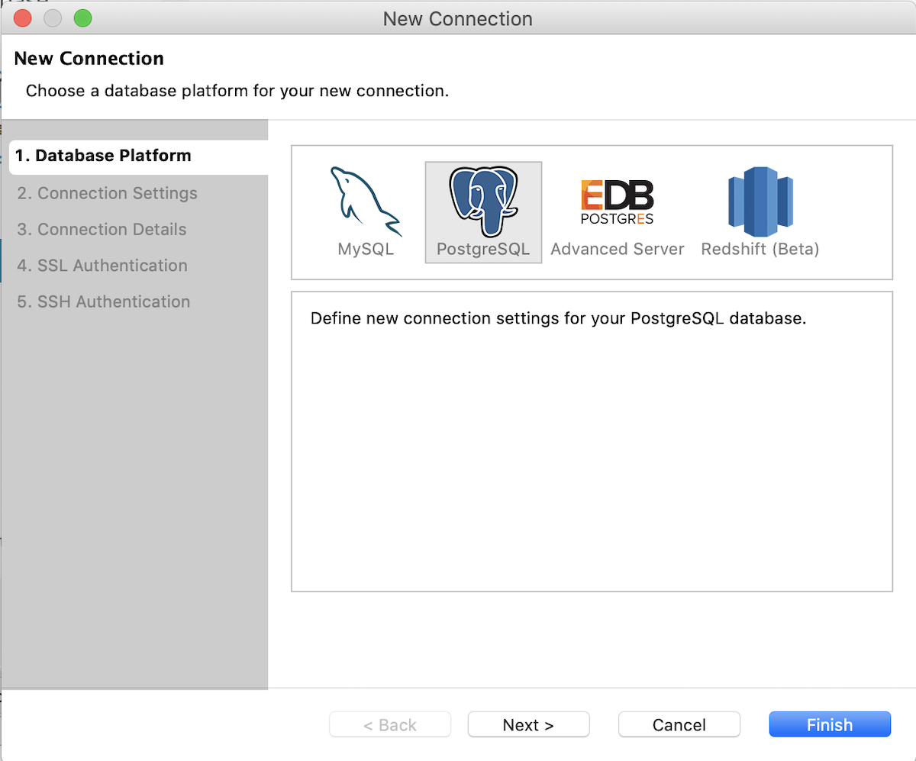
Task: Switch to SSL Authentication step
Action: (102, 266)
